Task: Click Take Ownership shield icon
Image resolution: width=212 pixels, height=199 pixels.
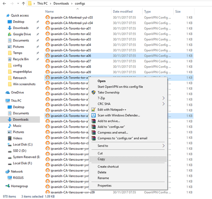Action: point(94,92)
